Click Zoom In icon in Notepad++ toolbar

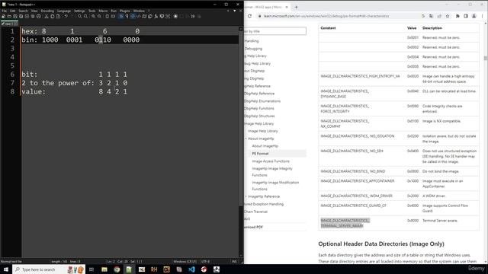pyautogui.click(x=93, y=17)
